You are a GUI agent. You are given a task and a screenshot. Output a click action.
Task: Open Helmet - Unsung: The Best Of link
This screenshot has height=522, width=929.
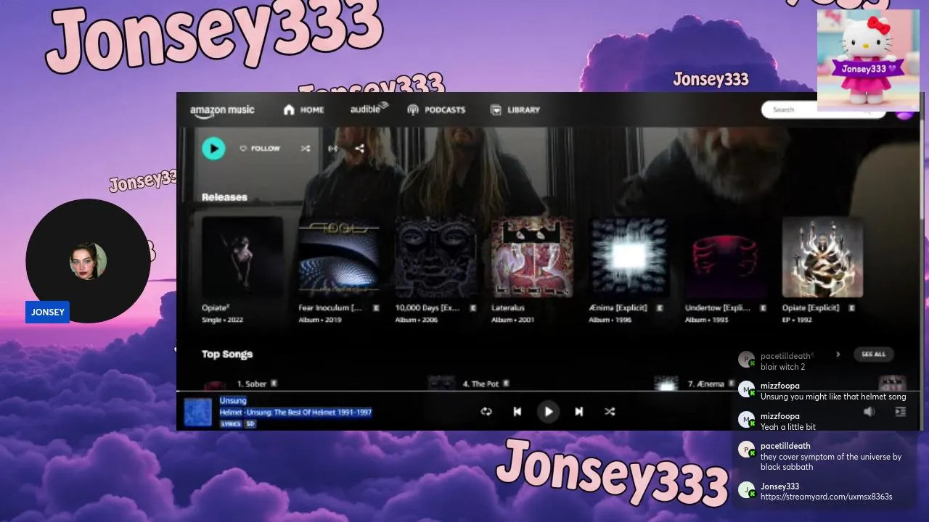tap(295, 413)
